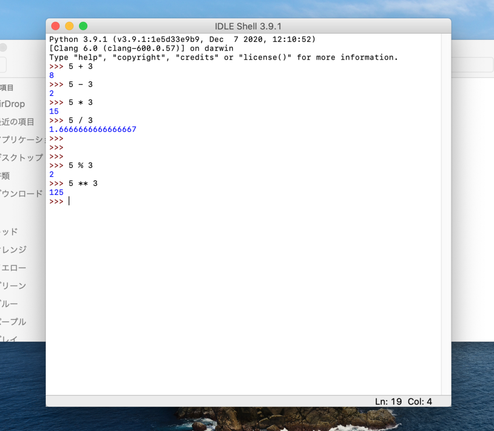Select the オレンジ tag in the Finder sidebar
This screenshot has width=494, height=431.
tap(14, 249)
